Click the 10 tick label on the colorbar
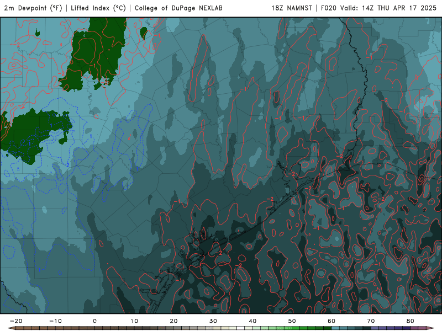Image resolution: width=442 pixels, height=331 pixels. (x=134, y=321)
